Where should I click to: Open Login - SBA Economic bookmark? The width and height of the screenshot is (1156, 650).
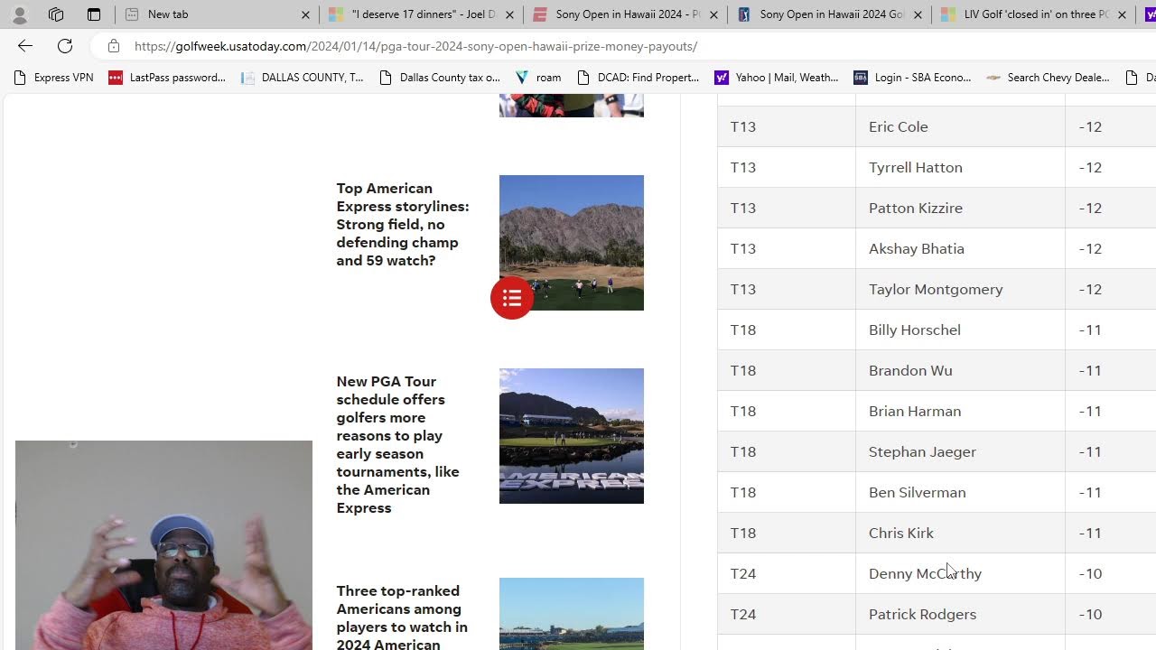[912, 78]
